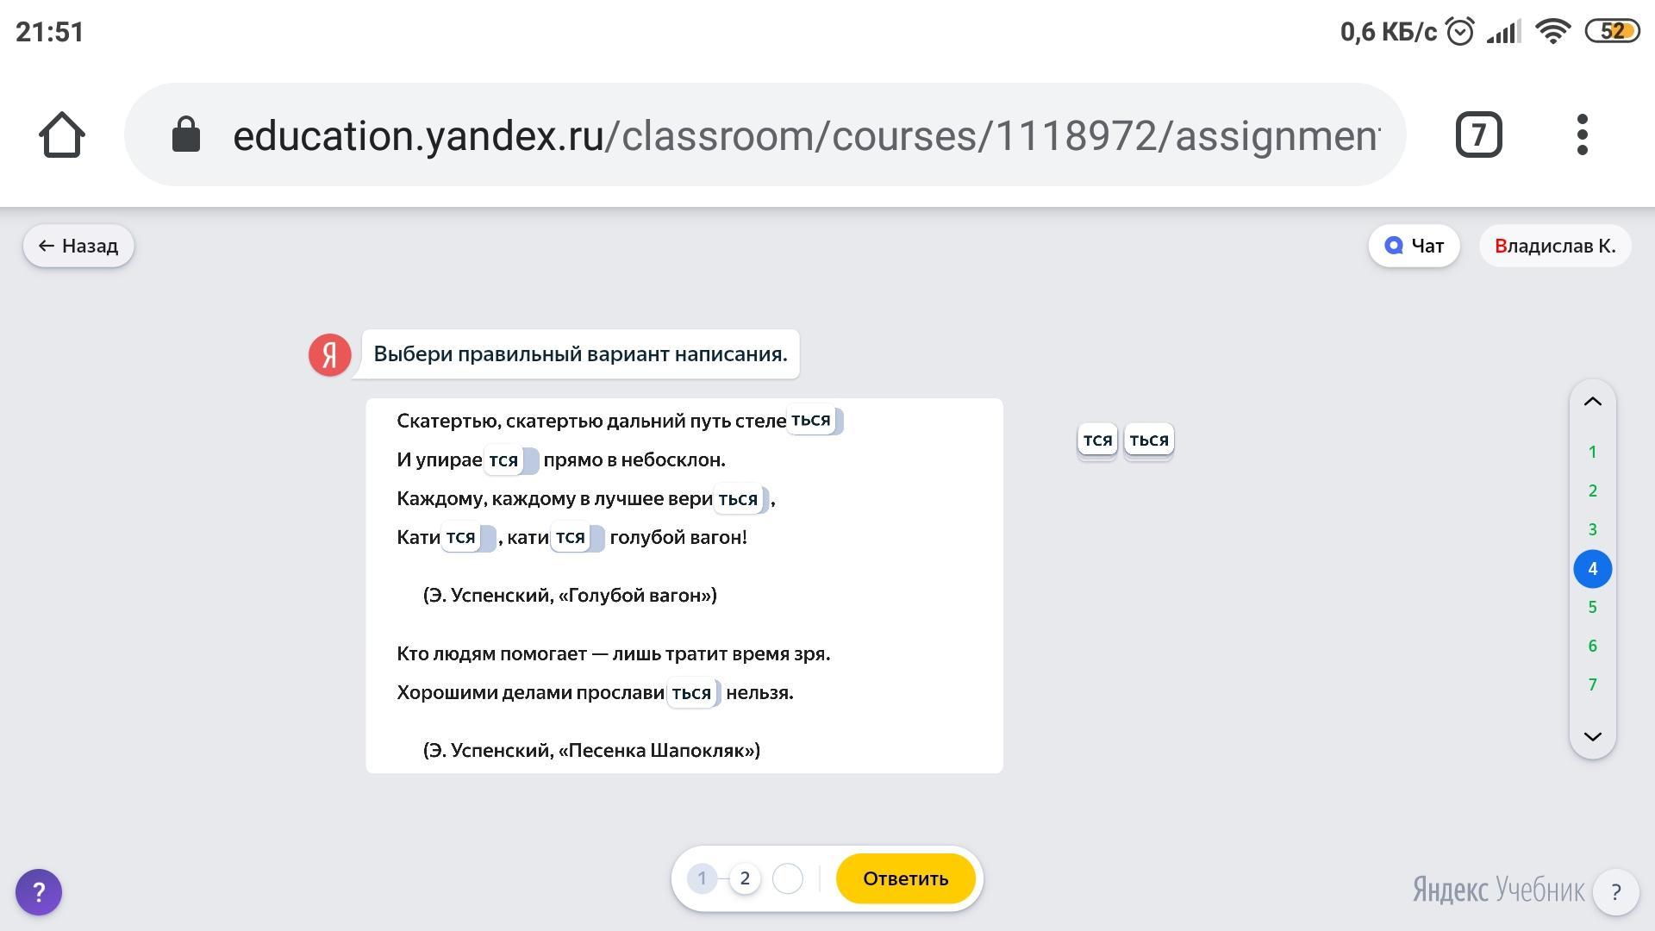Click the red Я avatar icon
The width and height of the screenshot is (1655, 931).
coord(330,355)
